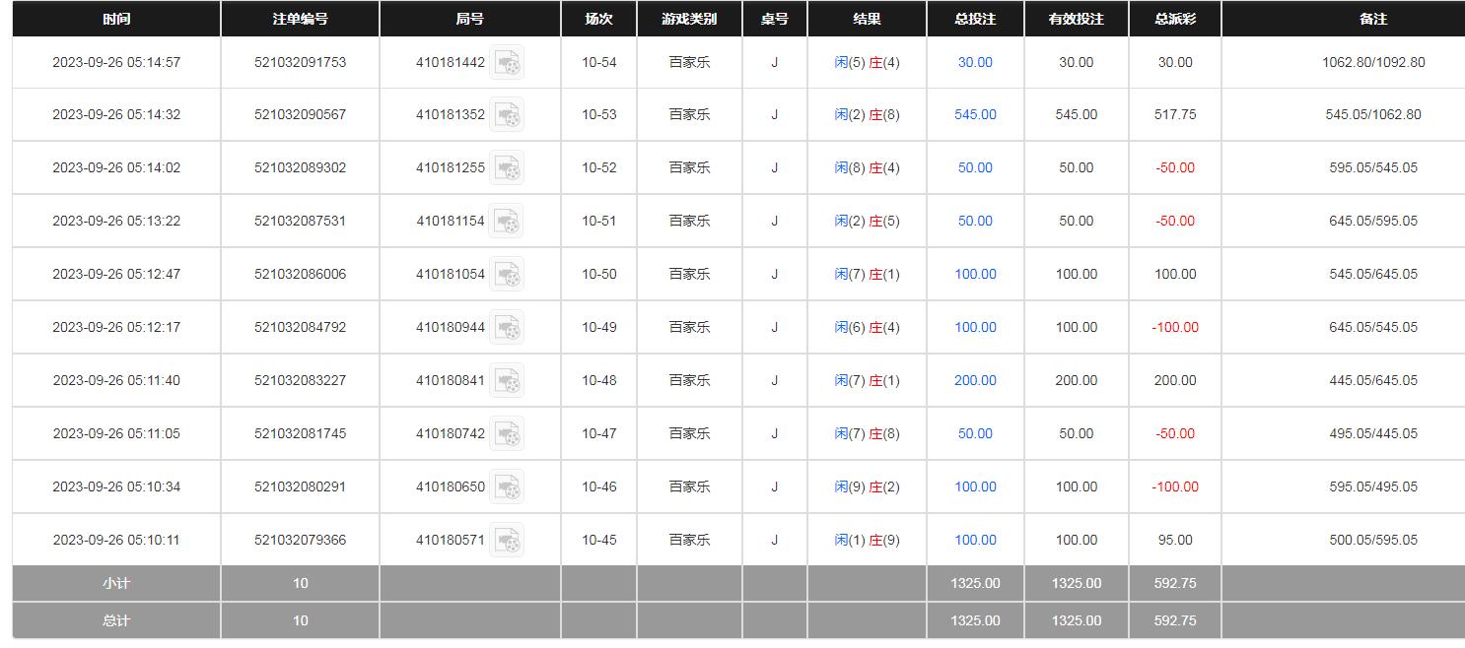Open video replay icon for round 410180571
This screenshot has width=1465, height=648.
click(507, 540)
